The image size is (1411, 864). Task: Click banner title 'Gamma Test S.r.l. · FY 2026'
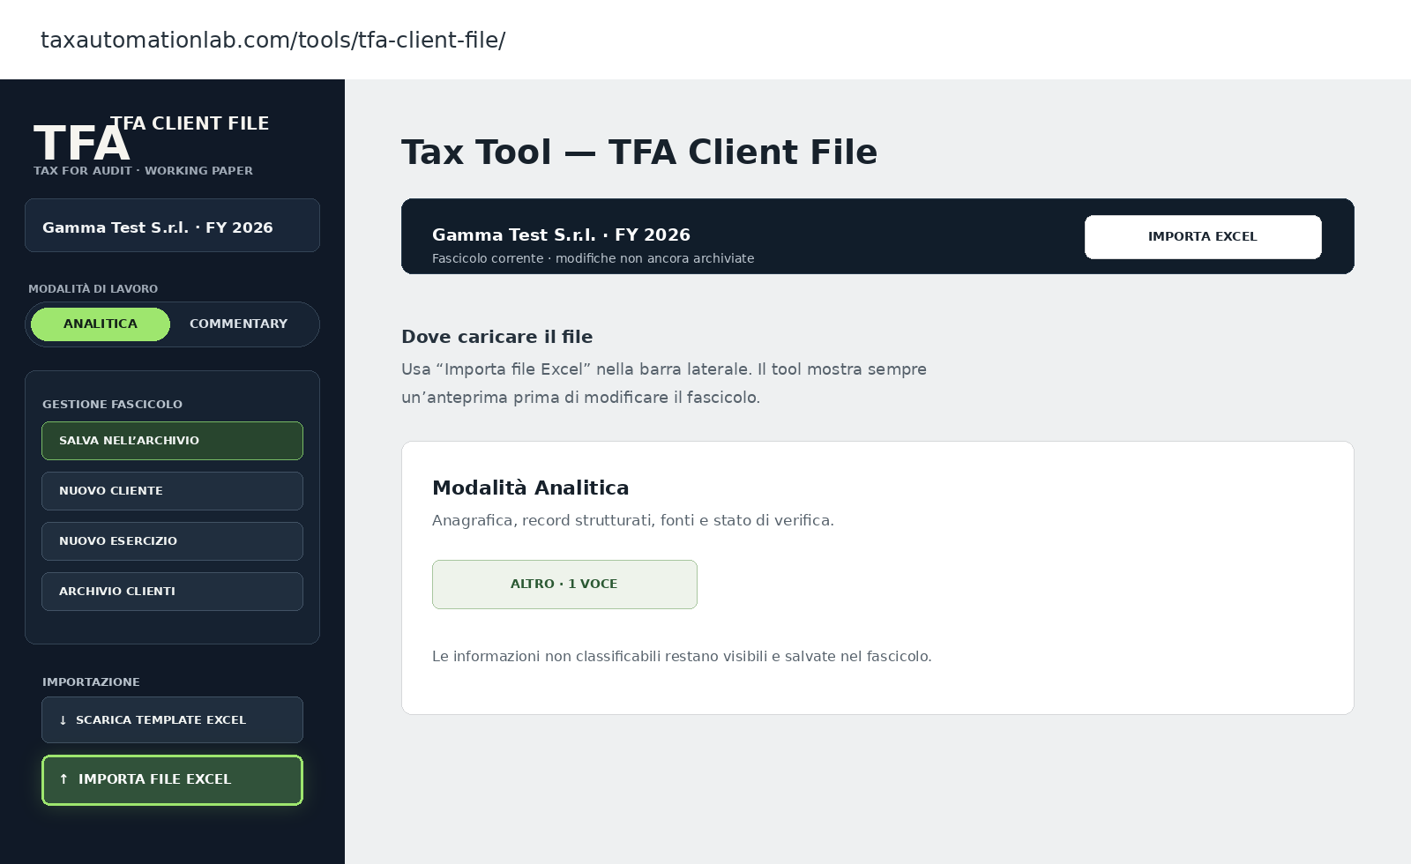point(561,235)
